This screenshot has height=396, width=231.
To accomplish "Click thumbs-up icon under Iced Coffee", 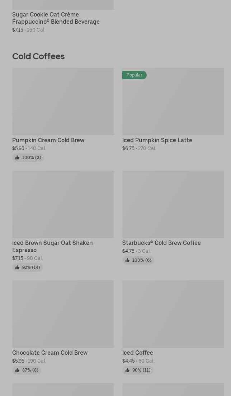I will click(x=127, y=370).
